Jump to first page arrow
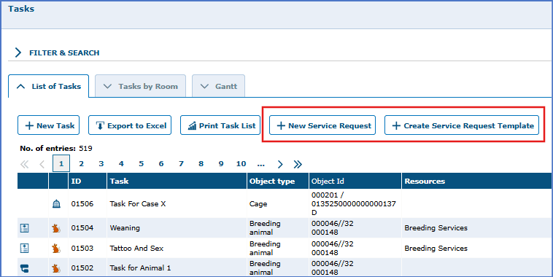 click(x=24, y=164)
